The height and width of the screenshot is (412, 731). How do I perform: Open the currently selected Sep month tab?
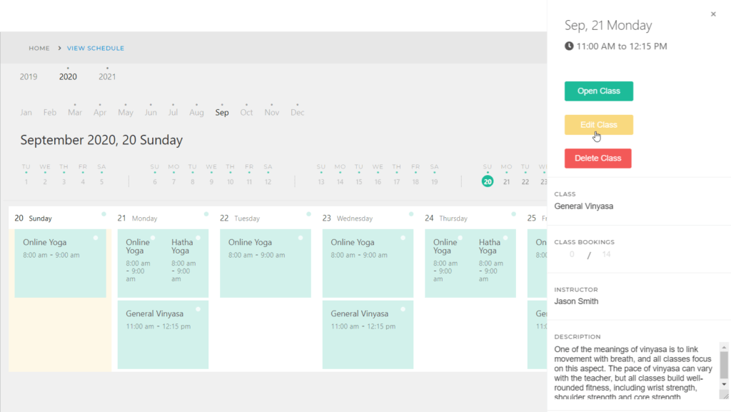point(222,112)
